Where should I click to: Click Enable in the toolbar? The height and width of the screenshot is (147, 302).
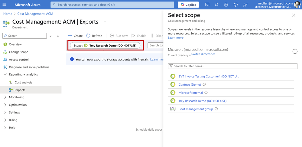coord(139,36)
